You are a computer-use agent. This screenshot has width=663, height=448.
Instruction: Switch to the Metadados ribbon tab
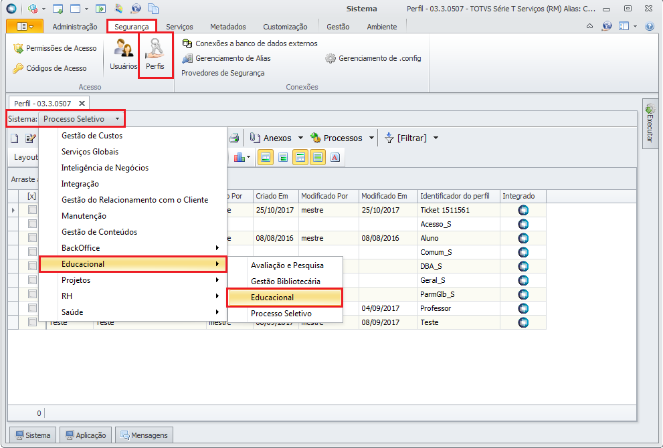pyautogui.click(x=228, y=27)
